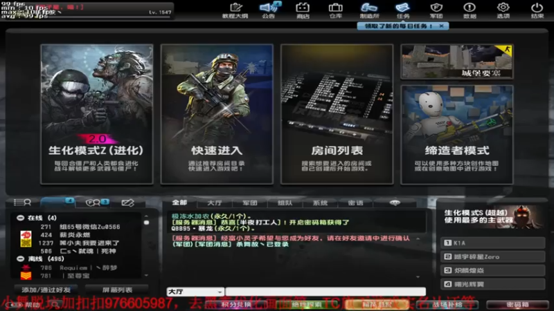The width and height of the screenshot is (554, 311).
Task: Select friend with level 1237
Action: click(x=80, y=243)
